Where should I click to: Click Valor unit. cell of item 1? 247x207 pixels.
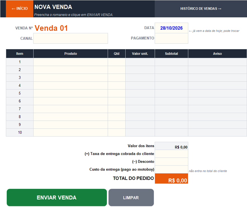(x=140, y=62)
